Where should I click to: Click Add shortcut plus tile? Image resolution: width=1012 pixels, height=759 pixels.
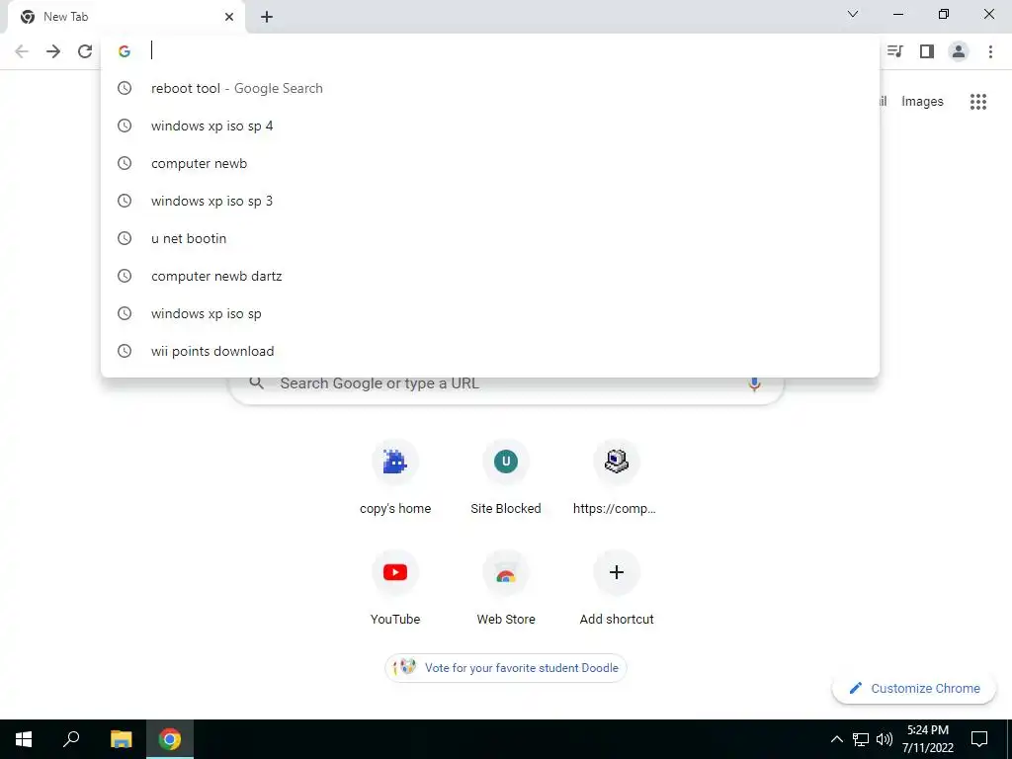pyautogui.click(x=617, y=589)
